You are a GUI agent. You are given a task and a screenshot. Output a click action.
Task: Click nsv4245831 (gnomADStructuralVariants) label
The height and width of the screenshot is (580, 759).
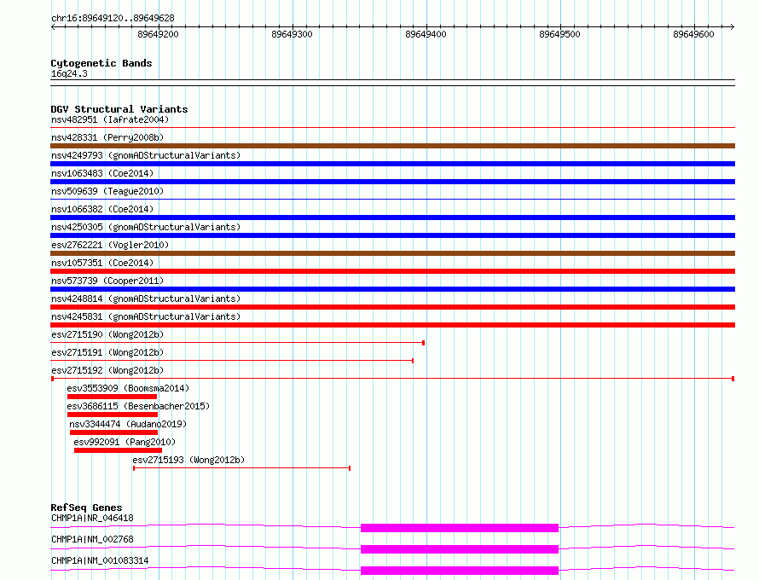pyautogui.click(x=146, y=316)
